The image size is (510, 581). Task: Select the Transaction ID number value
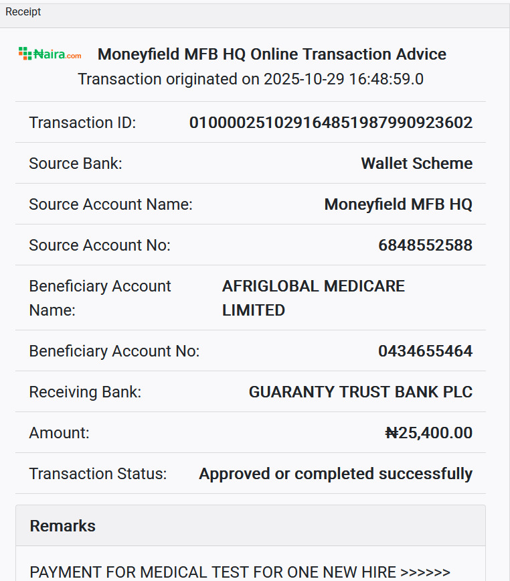tap(331, 123)
